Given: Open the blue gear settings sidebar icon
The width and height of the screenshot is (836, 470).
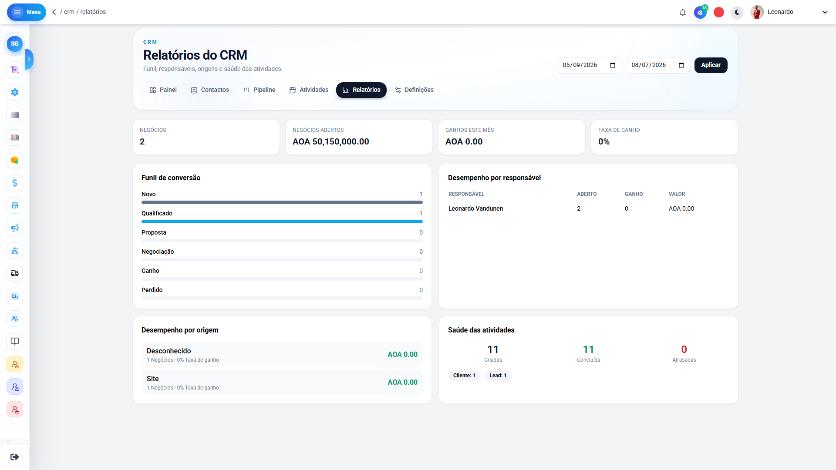Looking at the screenshot, I should (15, 92).
